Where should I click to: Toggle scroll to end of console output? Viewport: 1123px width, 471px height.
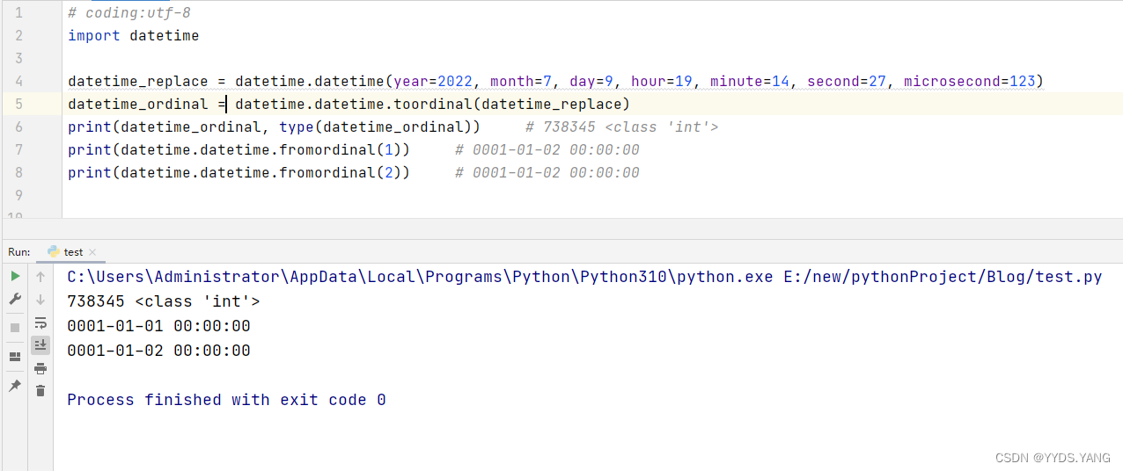(40, 345)
